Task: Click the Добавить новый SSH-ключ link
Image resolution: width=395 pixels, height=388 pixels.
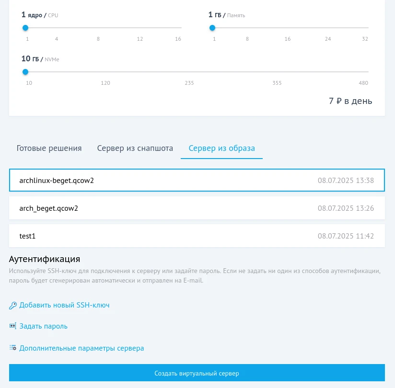Action: (64, 305)
